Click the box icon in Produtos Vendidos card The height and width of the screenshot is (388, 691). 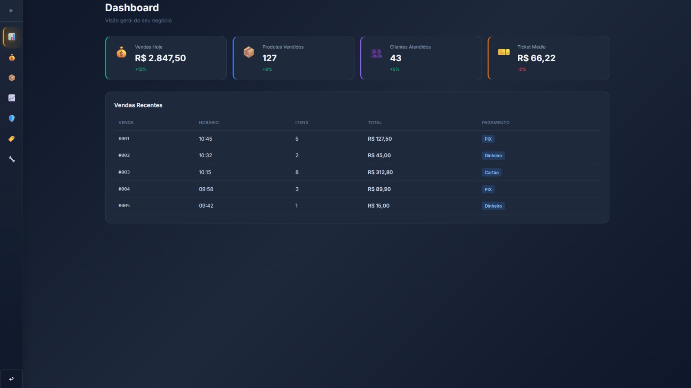click(249, 52)
